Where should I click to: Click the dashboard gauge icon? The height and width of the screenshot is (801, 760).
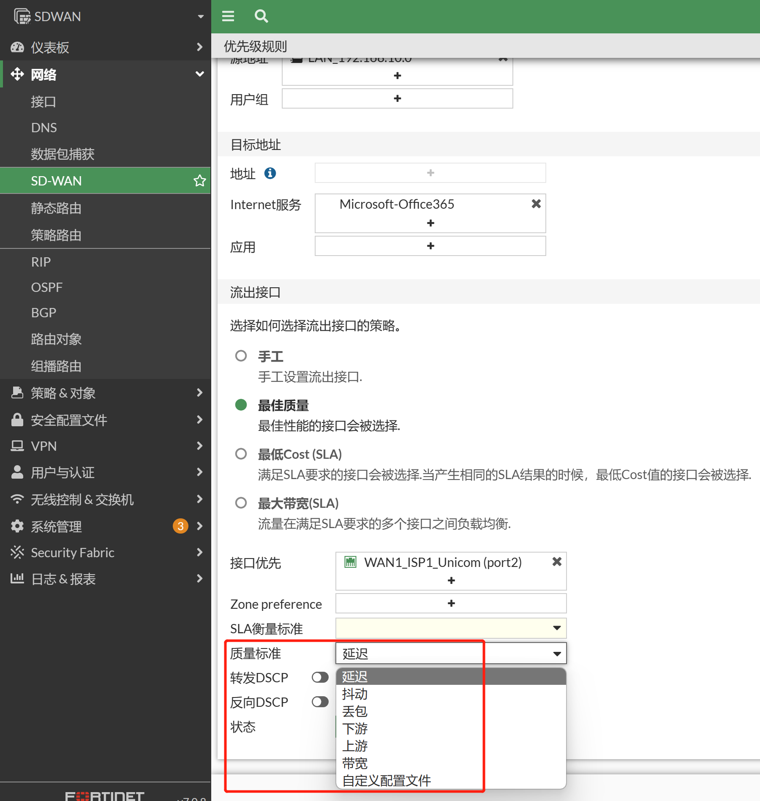[17, 47]
